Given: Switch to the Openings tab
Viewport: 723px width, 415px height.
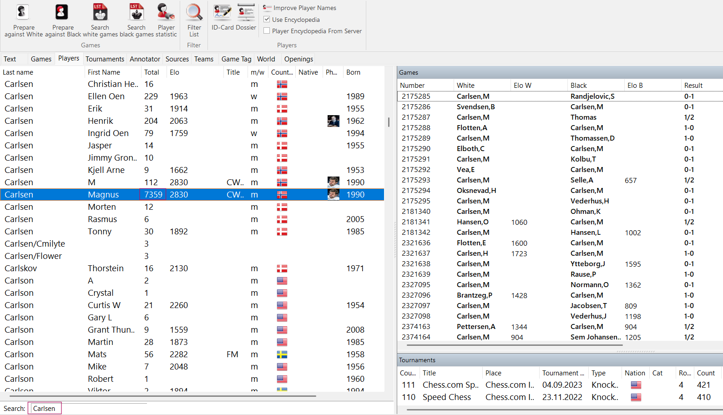Looking at the screenshot, I should click(x=298, y=59).
